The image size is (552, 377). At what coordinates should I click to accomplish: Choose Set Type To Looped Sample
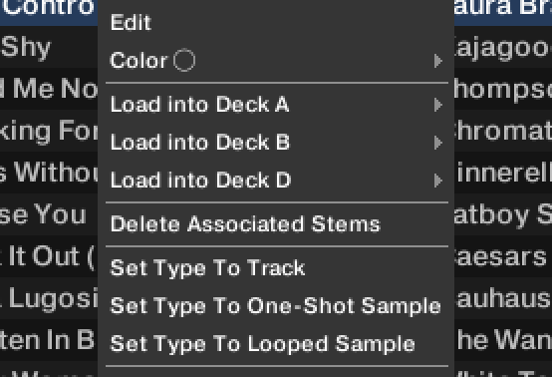(x=276, y=344)
